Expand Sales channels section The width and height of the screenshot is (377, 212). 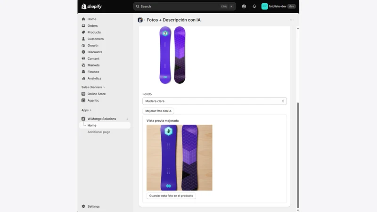coord(93,87)
